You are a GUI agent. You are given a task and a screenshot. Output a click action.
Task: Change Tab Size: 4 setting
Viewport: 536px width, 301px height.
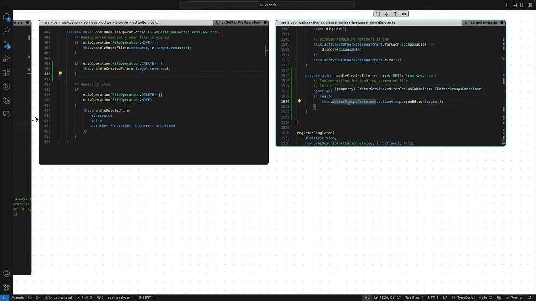[415, 298]
